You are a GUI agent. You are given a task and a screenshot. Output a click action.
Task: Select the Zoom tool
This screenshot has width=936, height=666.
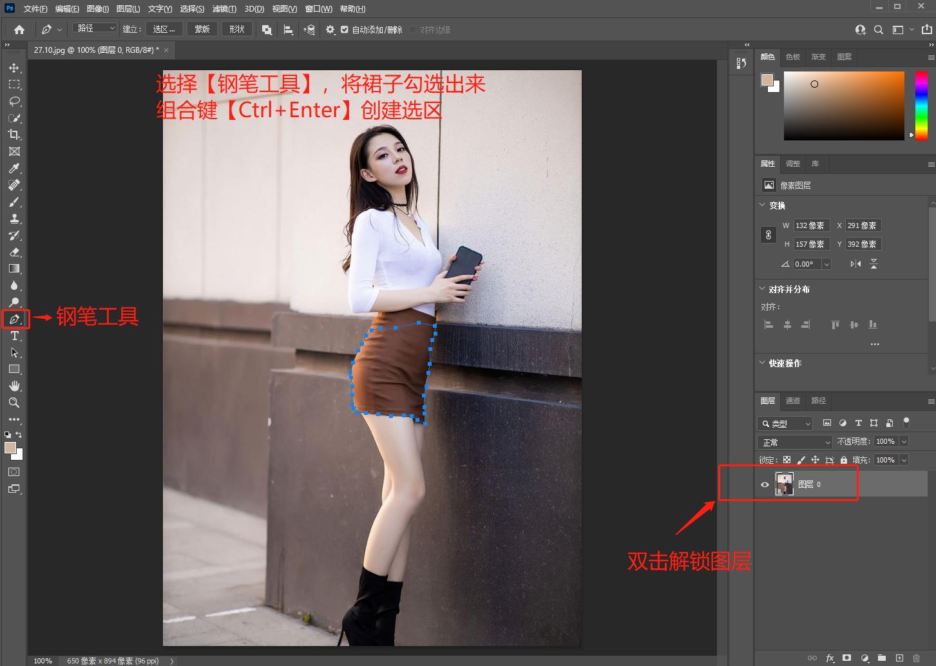[14, 403]
